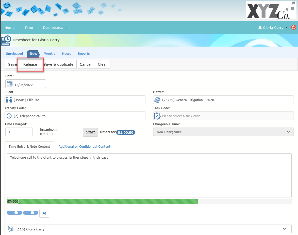Click the matter documents icon
This screenshot has height=235, width=298.
157,100
